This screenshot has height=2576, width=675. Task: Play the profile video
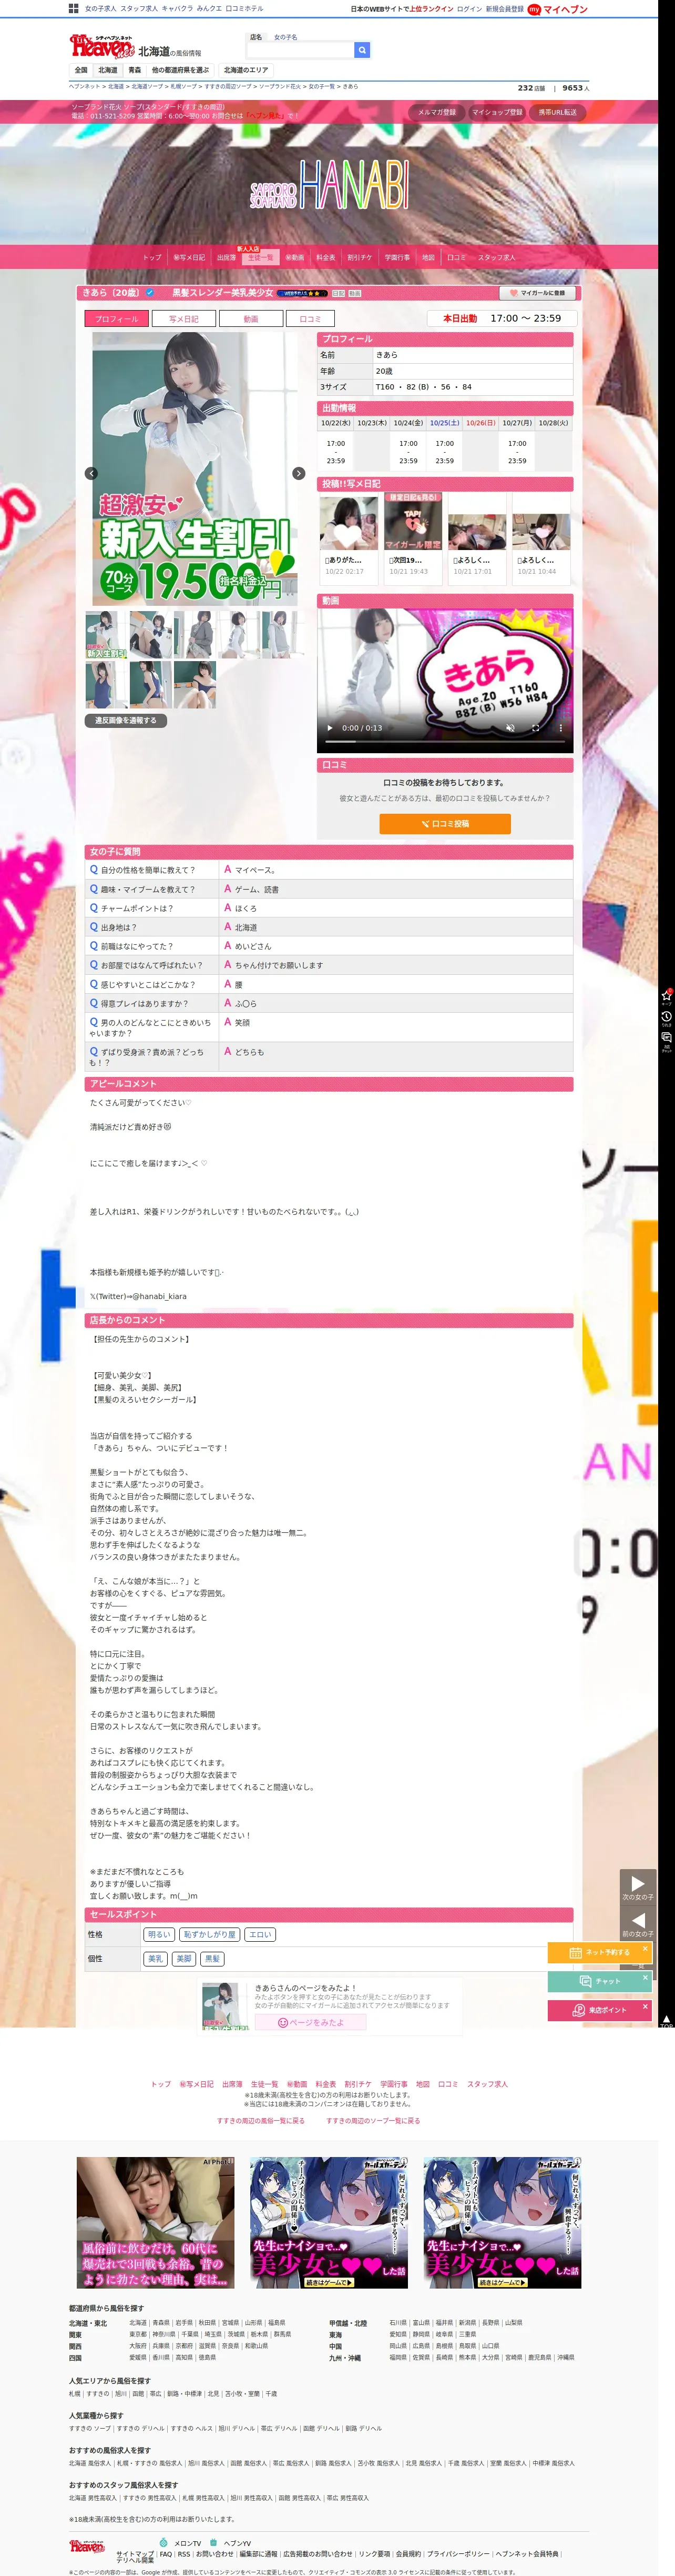pos(331,728)
